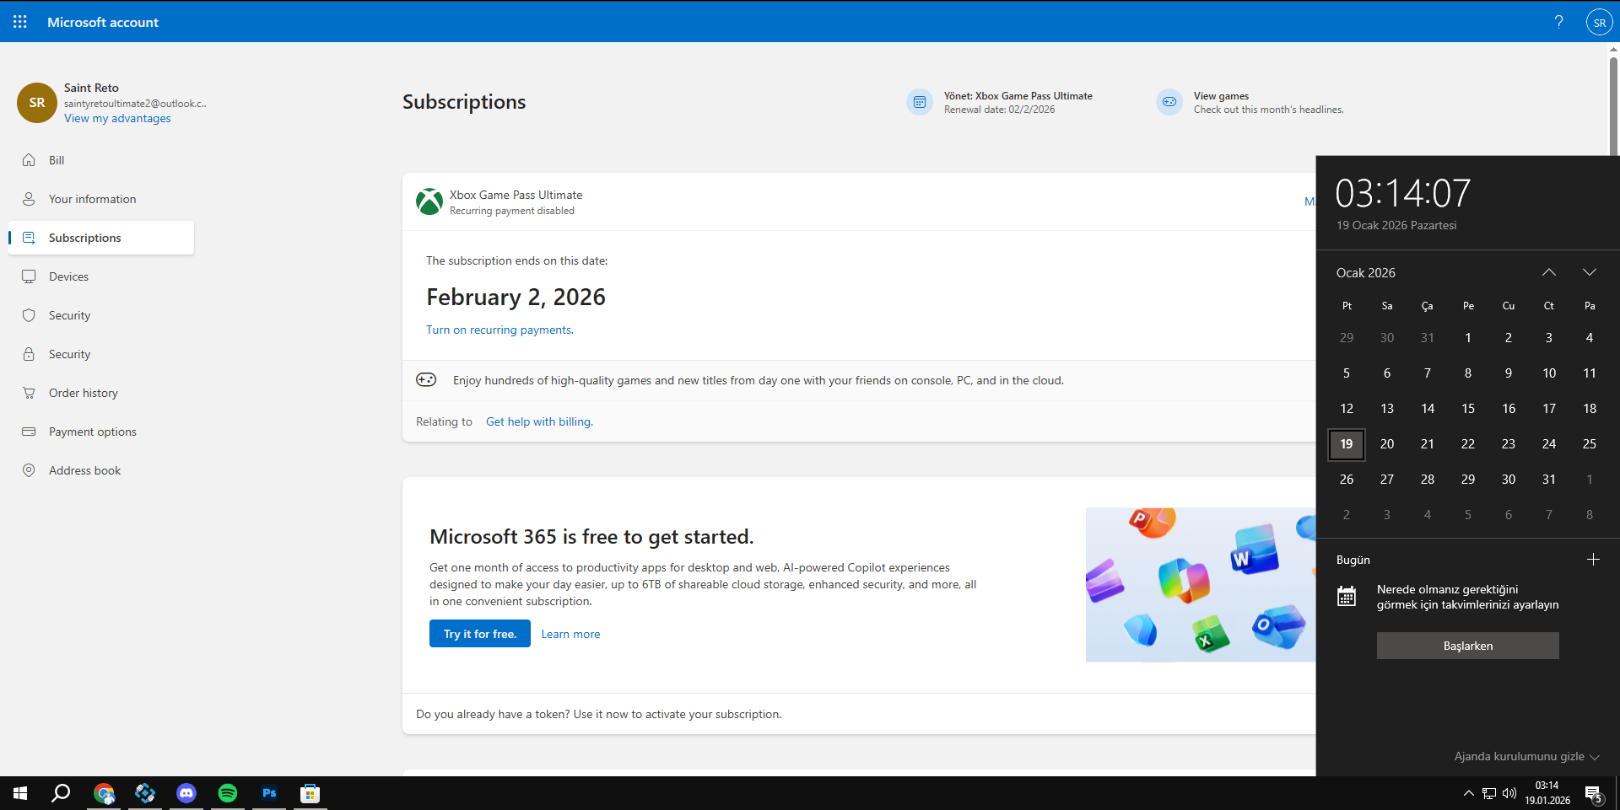
Task: Click the Xbox Game Pass Ultimate title
Action: coord(516,195)
